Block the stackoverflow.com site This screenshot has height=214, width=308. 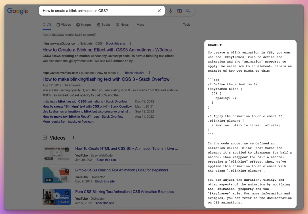135,73
